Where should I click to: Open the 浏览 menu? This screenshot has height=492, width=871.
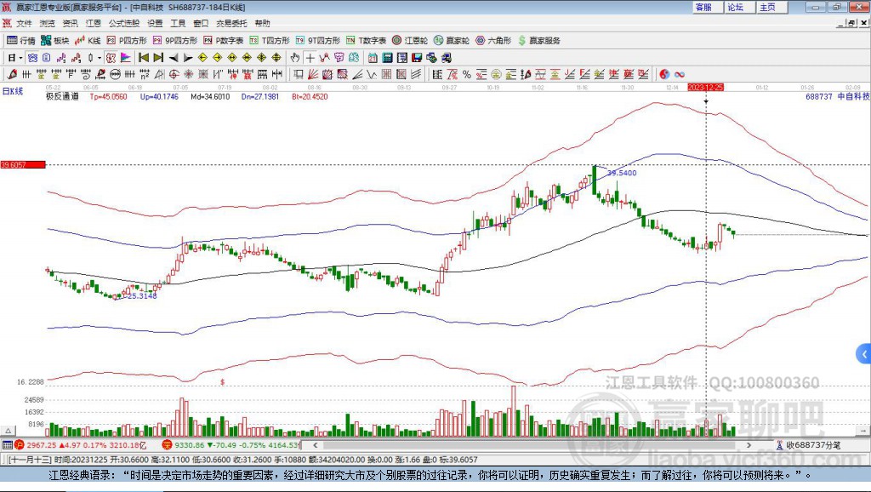(48, 23)
